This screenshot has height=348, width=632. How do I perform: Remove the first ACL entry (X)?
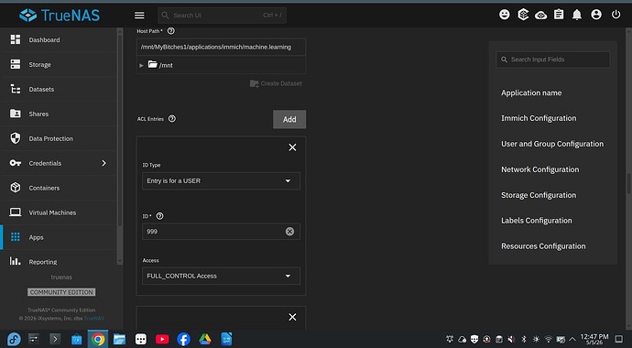pos(292,147)
